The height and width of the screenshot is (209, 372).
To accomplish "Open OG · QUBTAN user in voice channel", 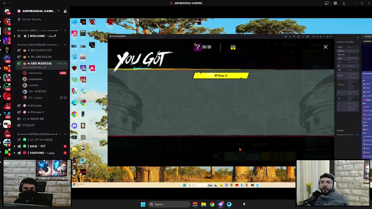I will pyautogui.click(x=37, y=91).
